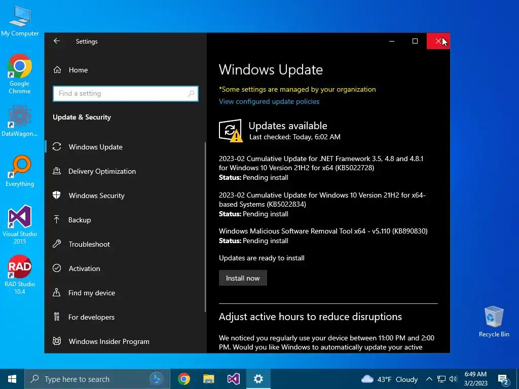Select My Computer desktop icon
519x389 pixels.
click(x=20, y=21)
